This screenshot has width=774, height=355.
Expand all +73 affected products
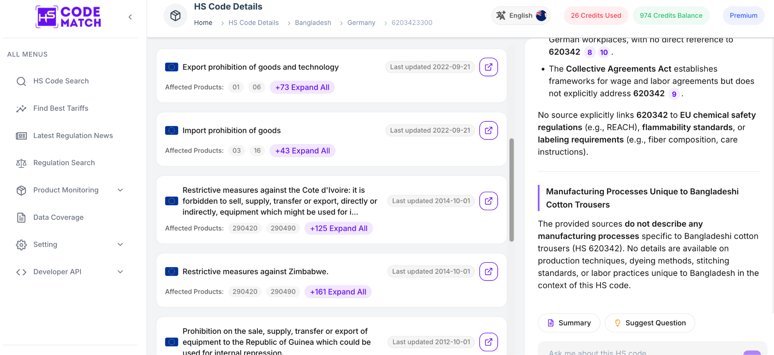[302, 87]
